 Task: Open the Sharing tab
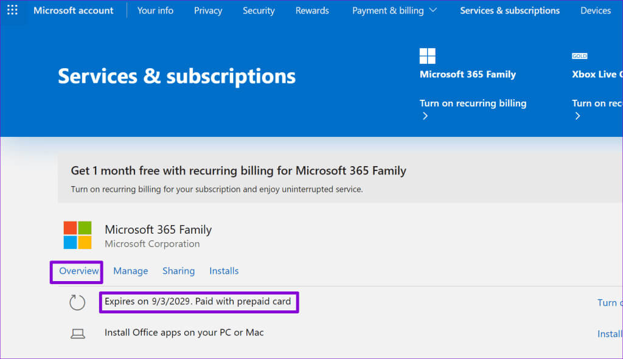coord(178,271)
